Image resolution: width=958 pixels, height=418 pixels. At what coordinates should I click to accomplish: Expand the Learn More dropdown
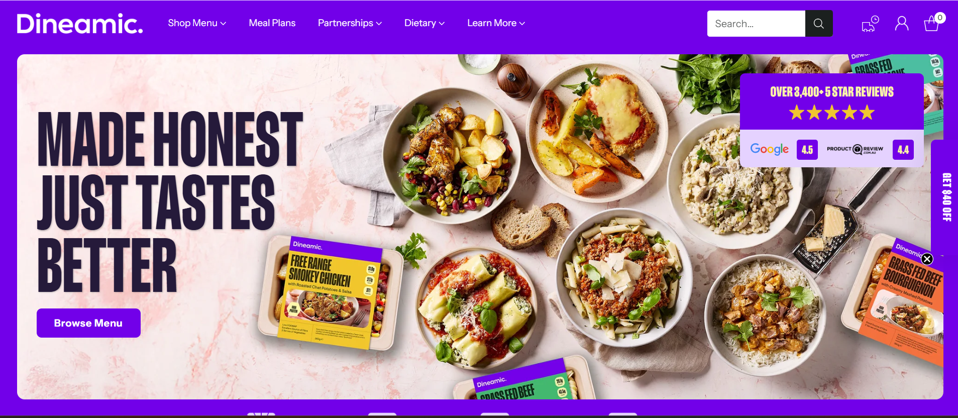[x=496, y=23]
